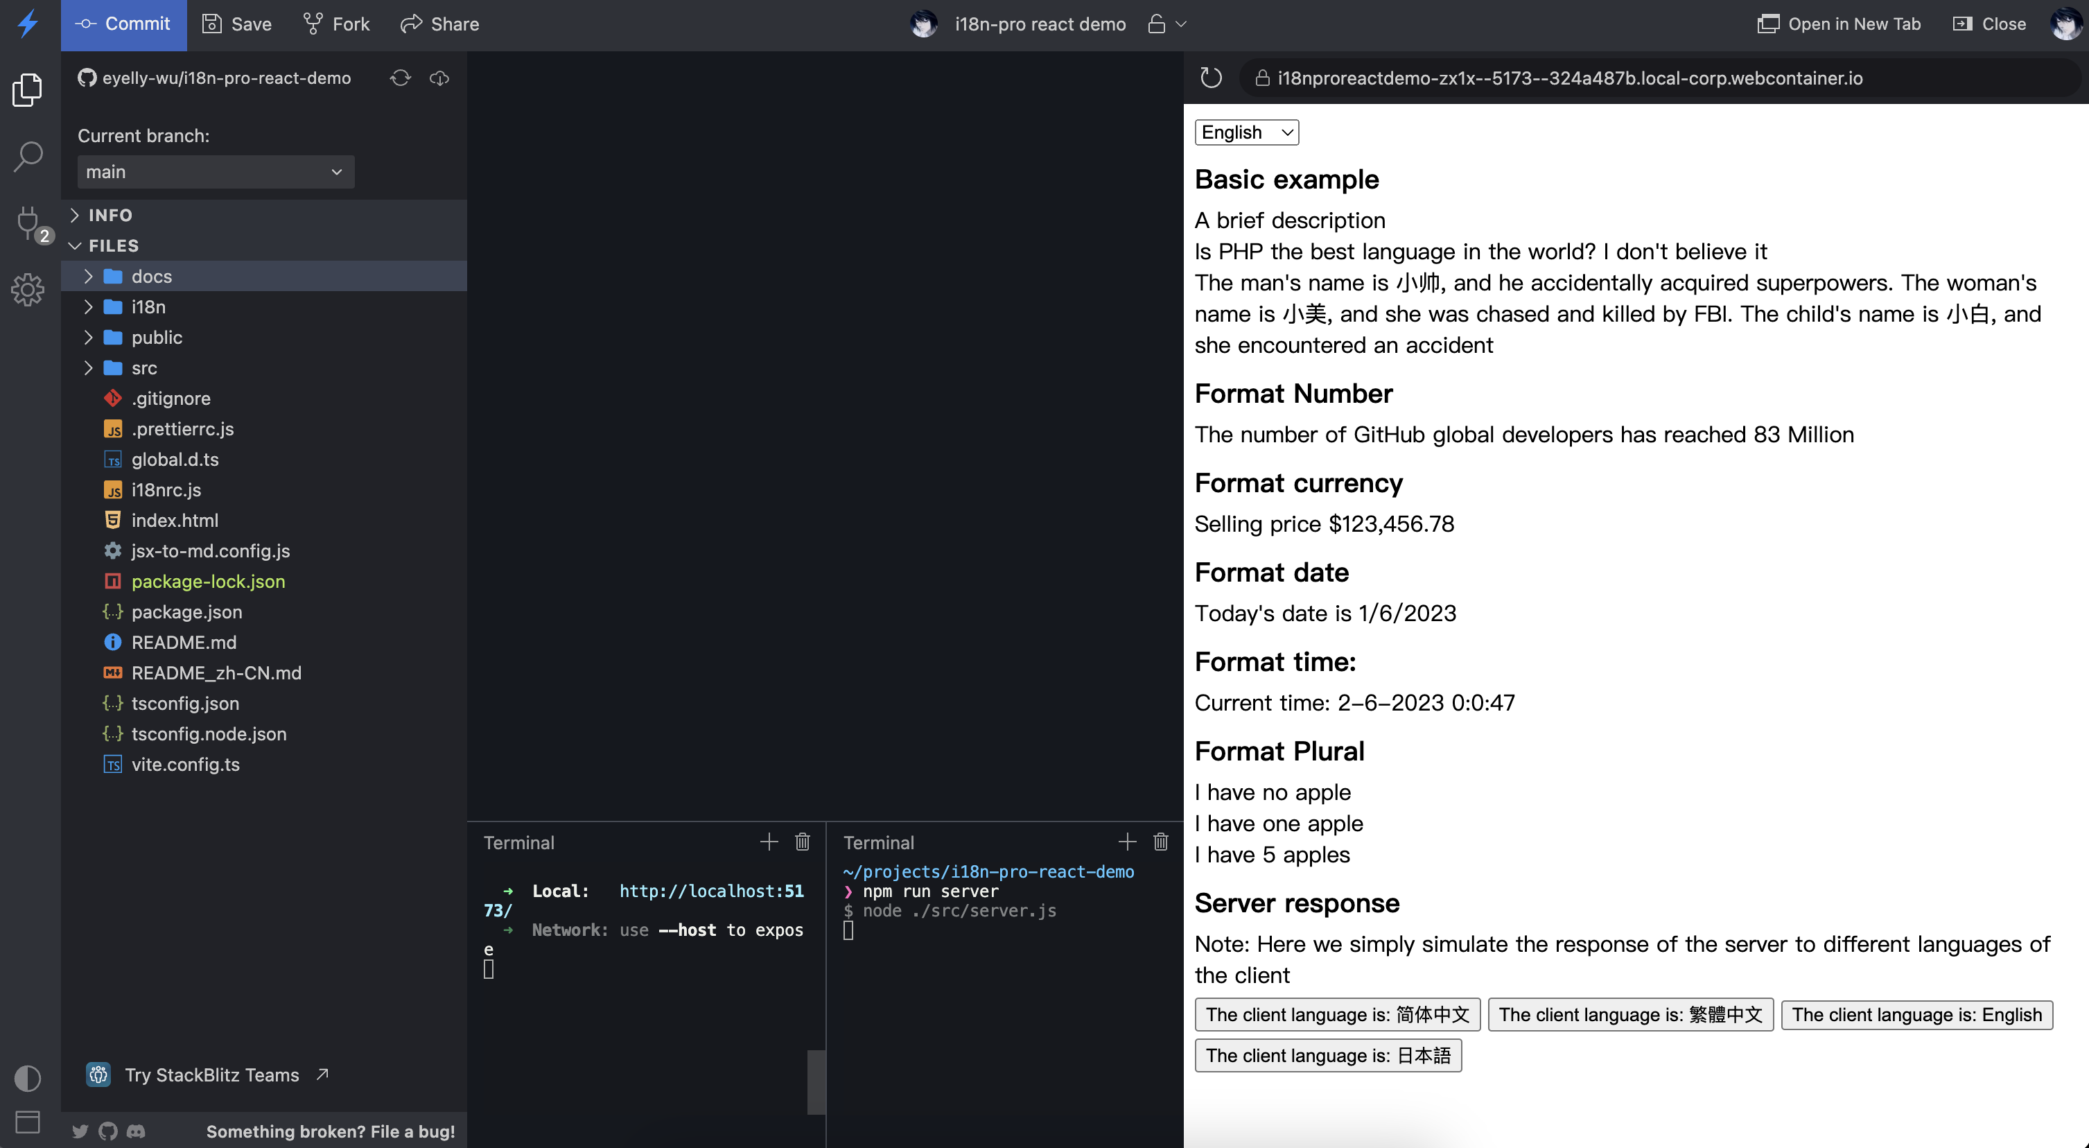Expand the src folder in FILES
This screenshot has height=1148, width=2089.
pyautogui.click(x=89, y=367)
